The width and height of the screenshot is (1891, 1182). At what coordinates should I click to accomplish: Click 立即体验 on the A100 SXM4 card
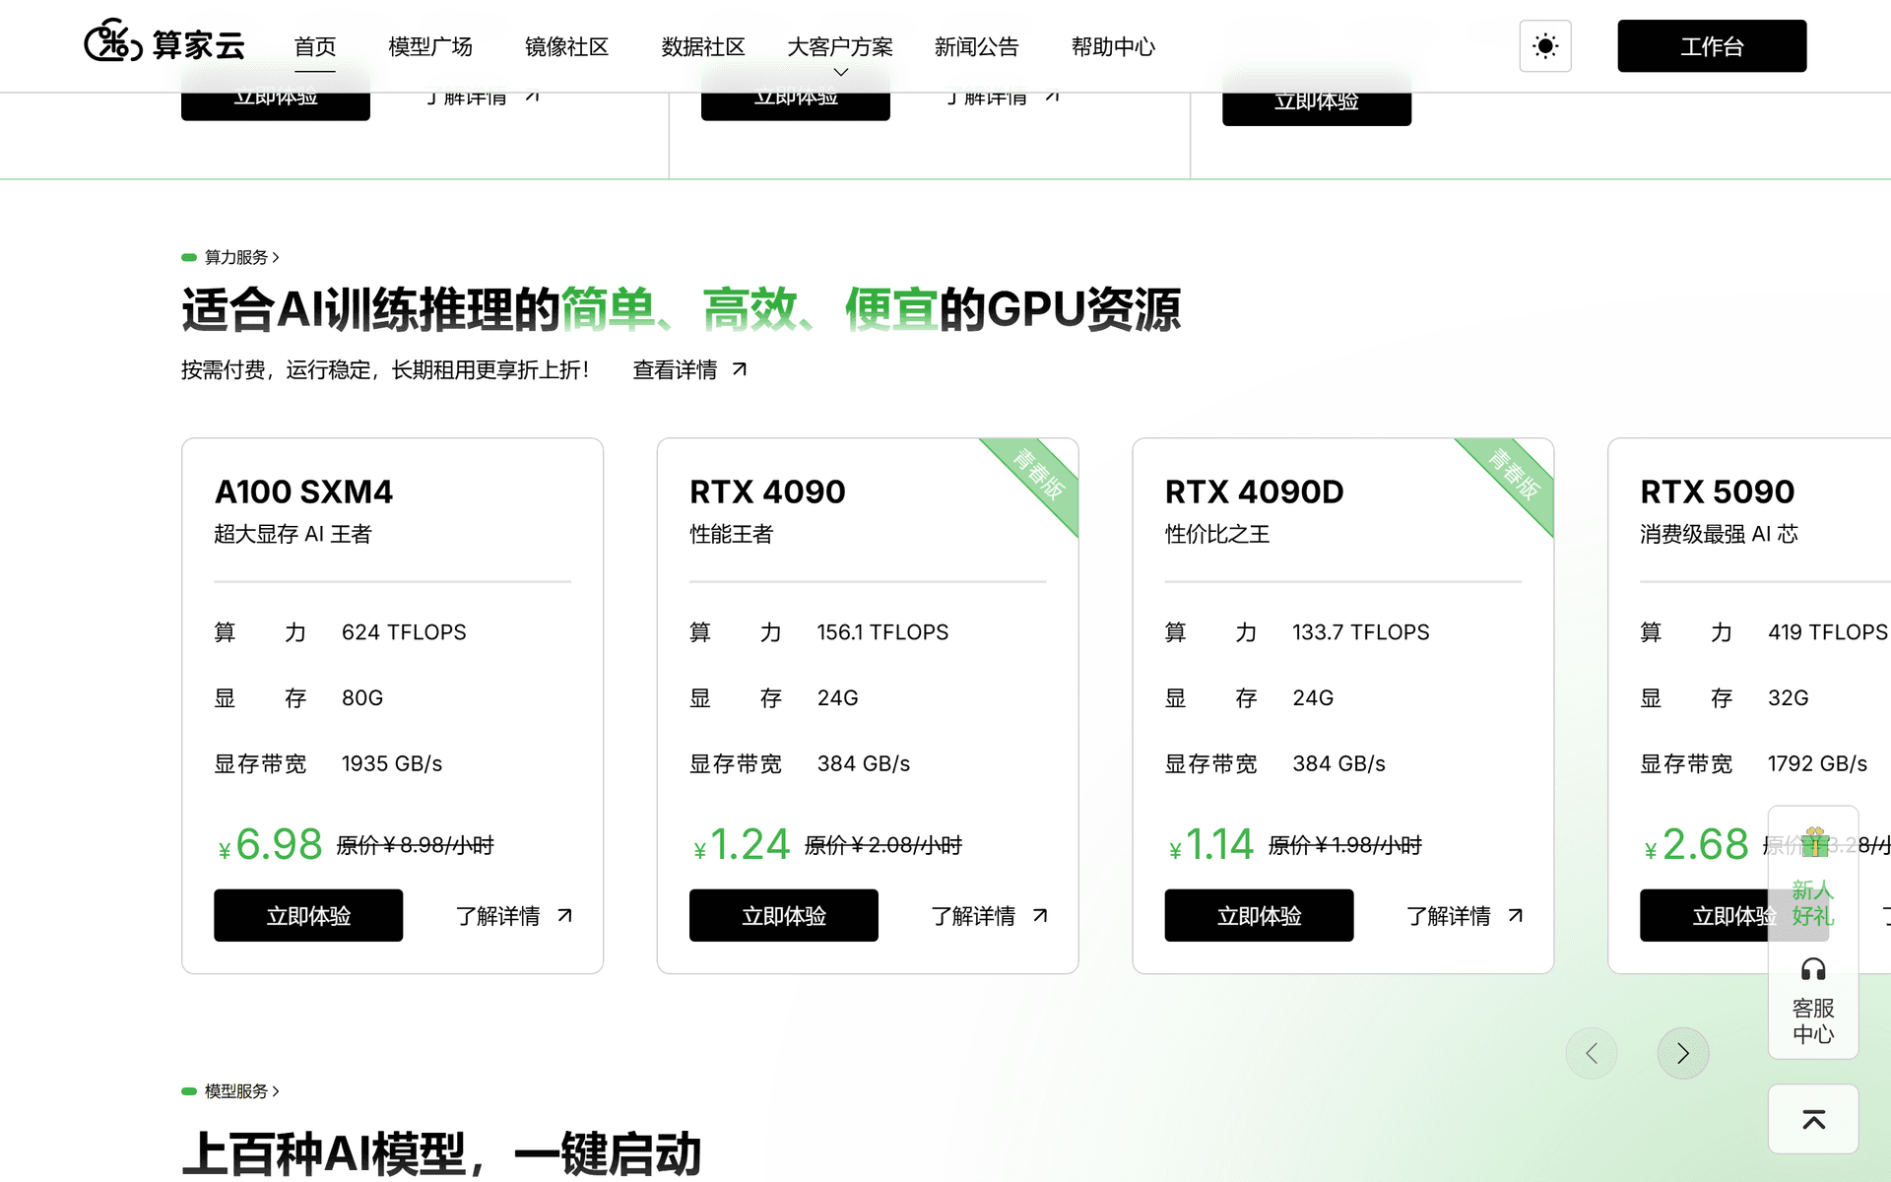click(308, 915)
